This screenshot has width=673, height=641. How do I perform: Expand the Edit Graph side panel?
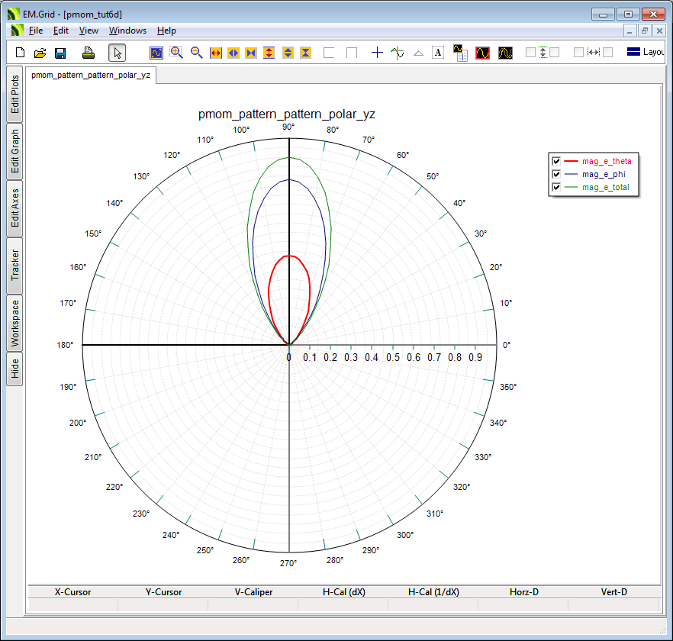pos(14,151)
